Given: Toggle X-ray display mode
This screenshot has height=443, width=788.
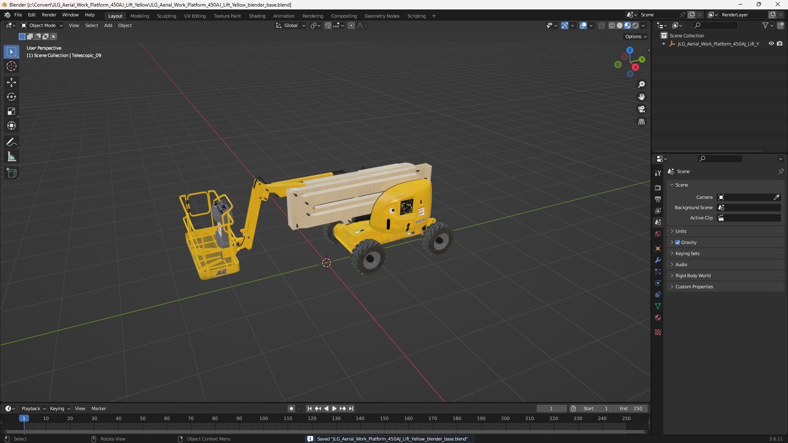Looking at the screenshot, I should pyautogui.click(x=601, y=25).
